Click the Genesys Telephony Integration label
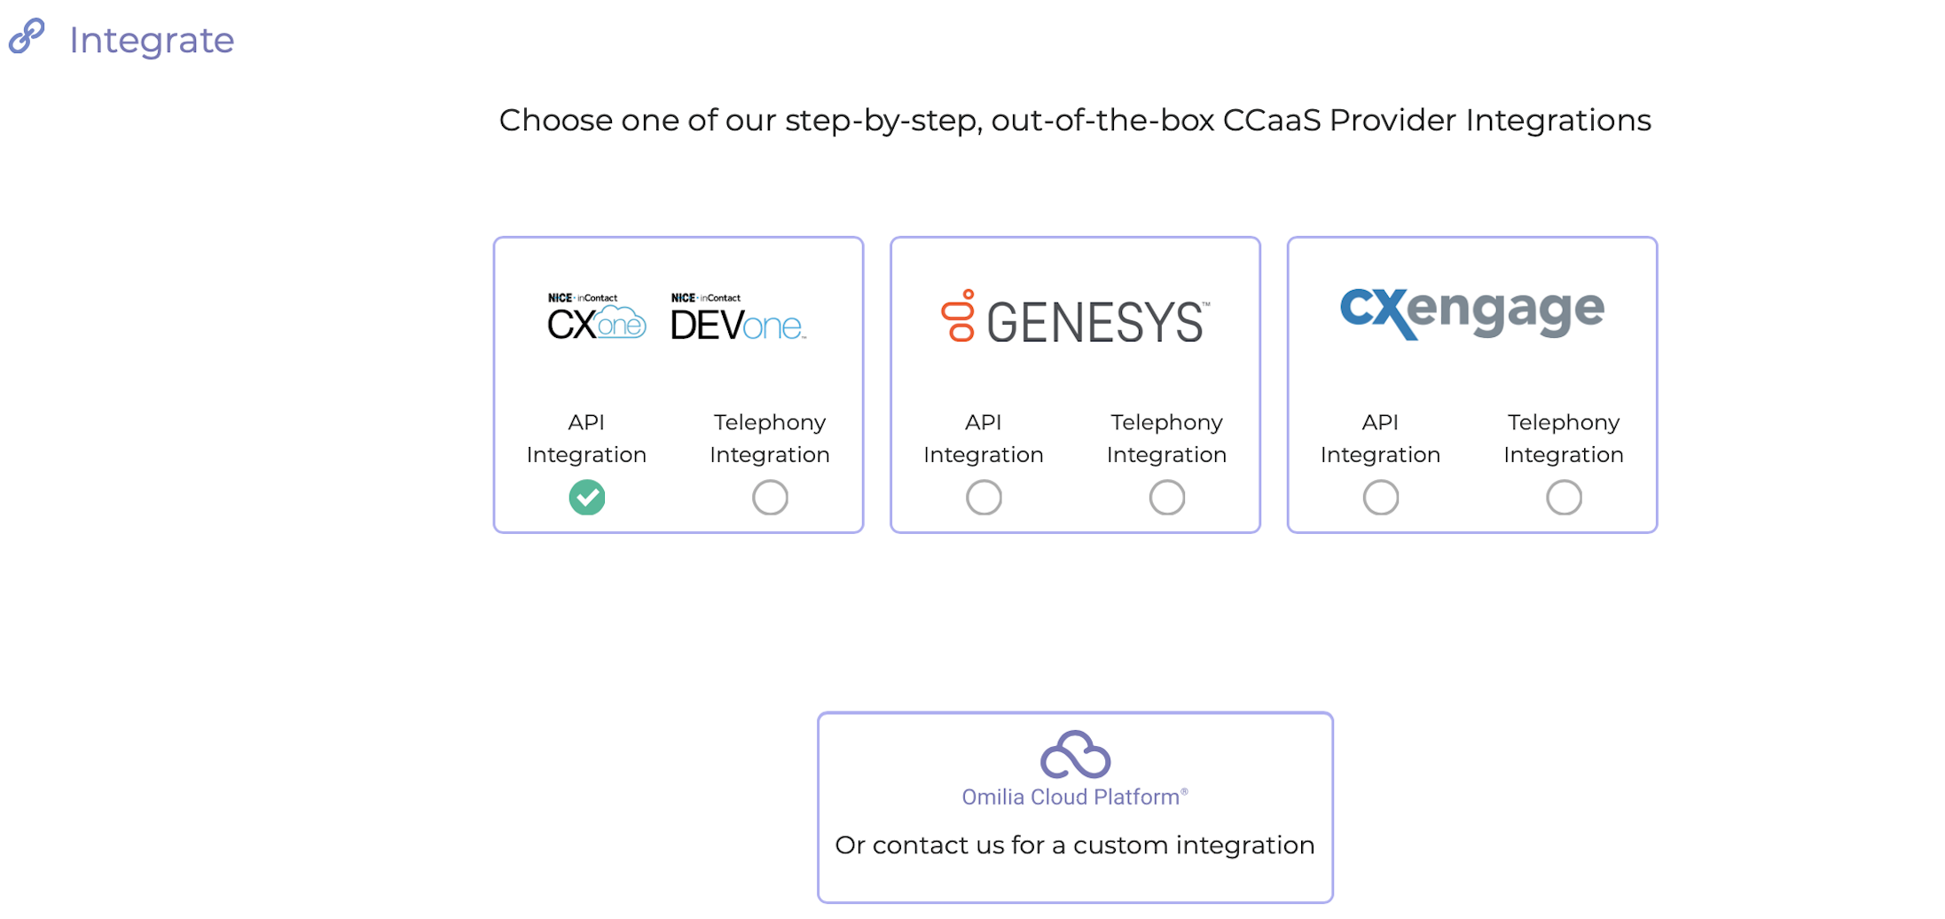Viewport: 1945px width, 919px height. 1167,438
